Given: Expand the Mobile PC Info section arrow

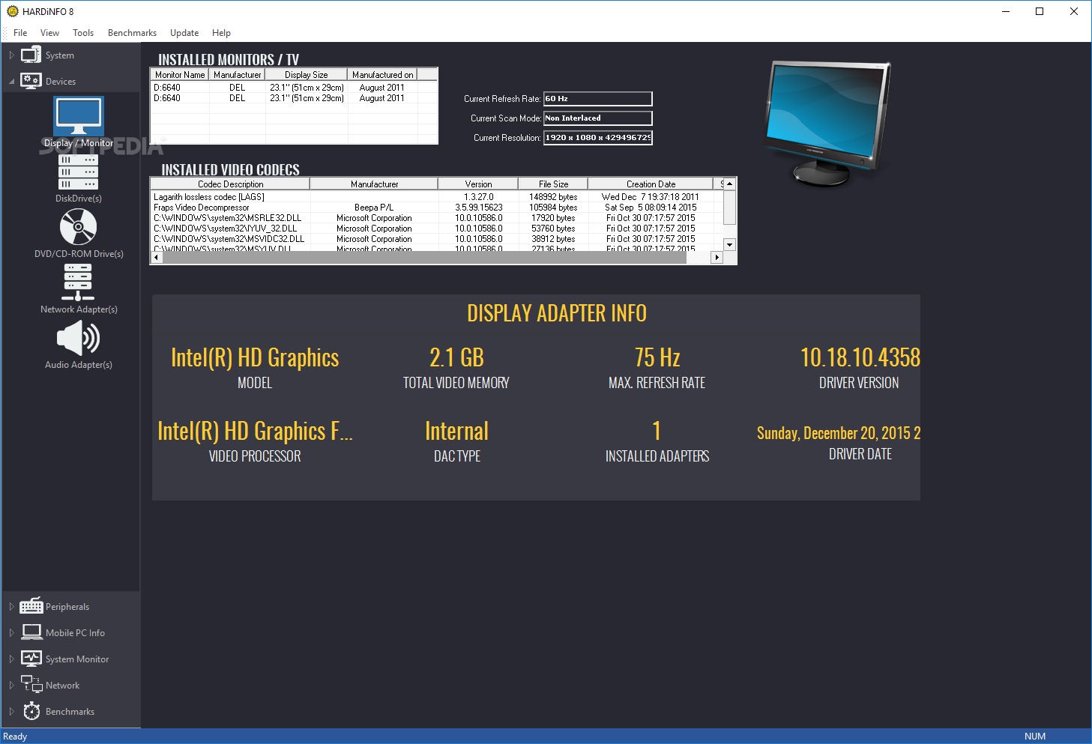Looking at the screenshot, I should coord(11,633).
